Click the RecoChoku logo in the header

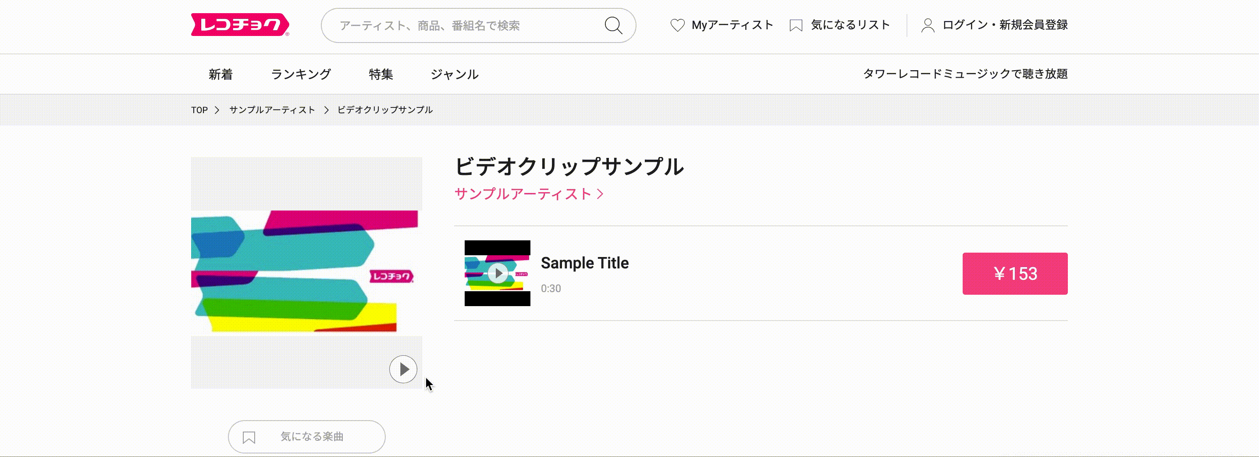[239, 25]
